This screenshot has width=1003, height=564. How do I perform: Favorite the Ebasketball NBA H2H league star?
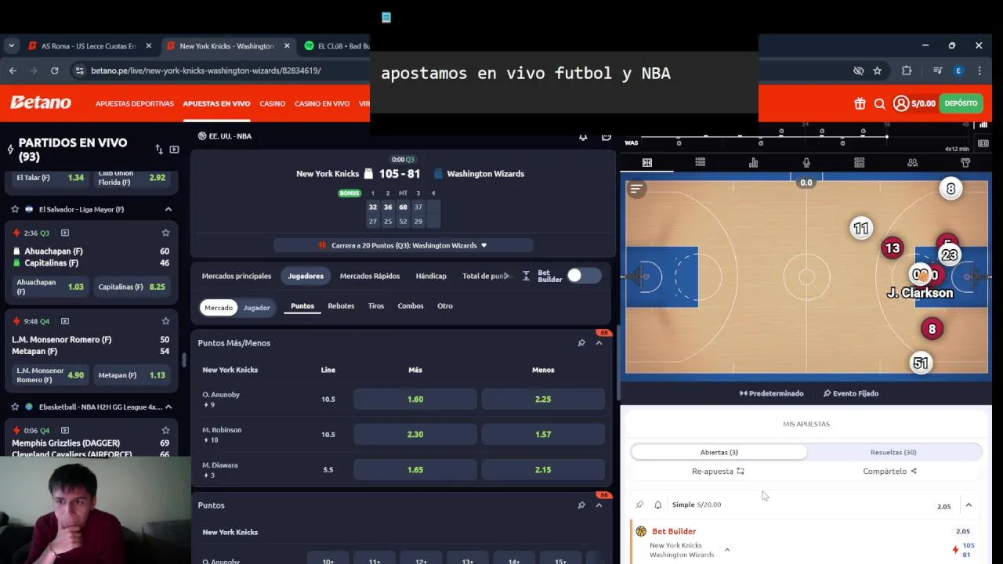click(x=15, y=407)
